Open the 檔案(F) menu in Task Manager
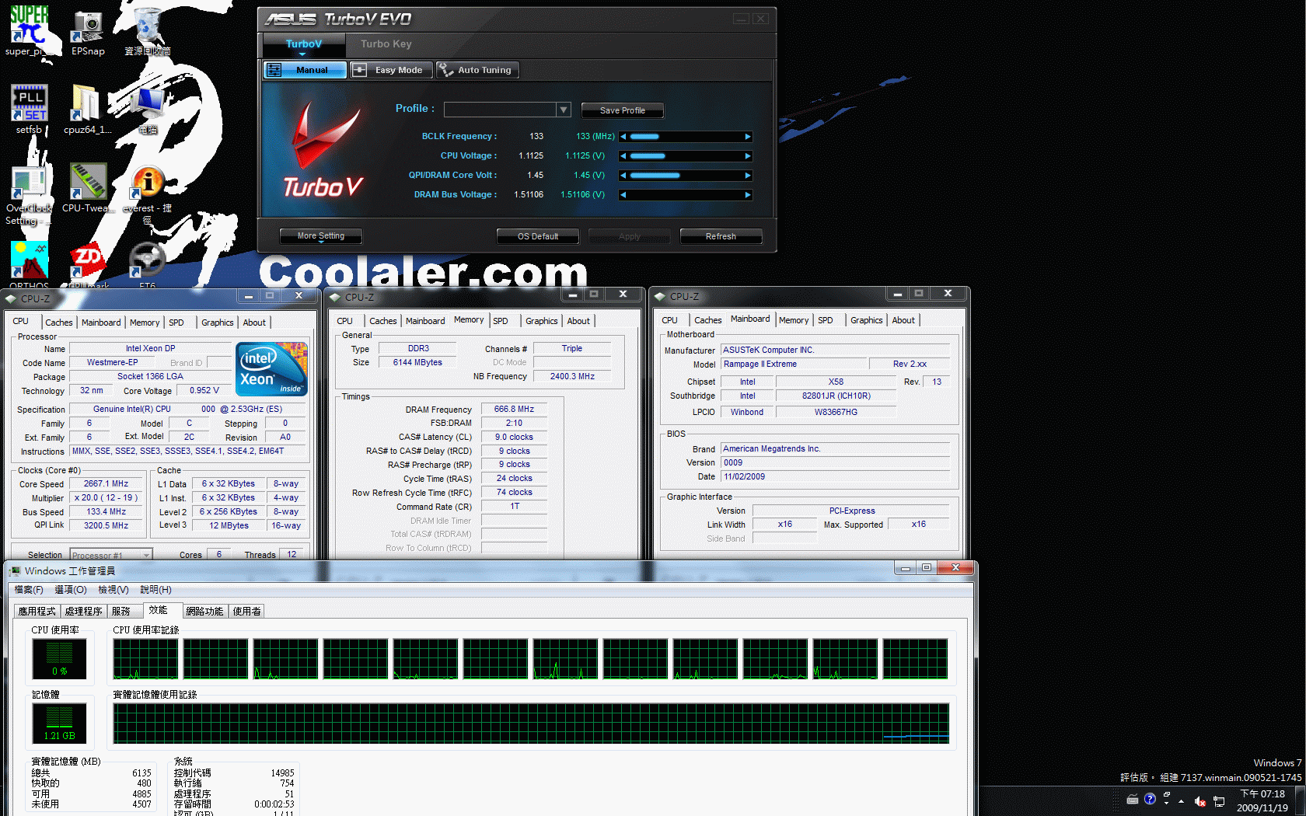Screen dimensions: 1306x816 (29, 590)
